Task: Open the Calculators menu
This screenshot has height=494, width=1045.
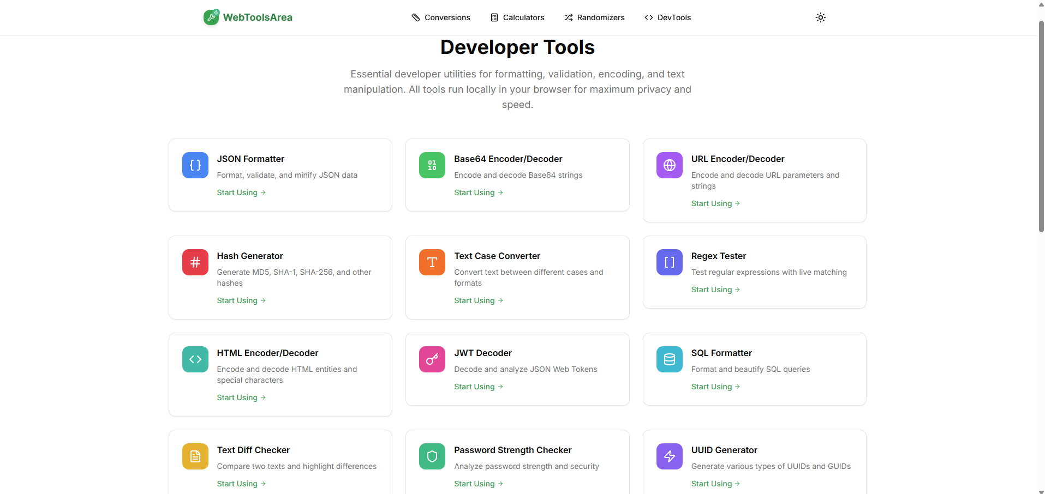Action: pos(517,17)
